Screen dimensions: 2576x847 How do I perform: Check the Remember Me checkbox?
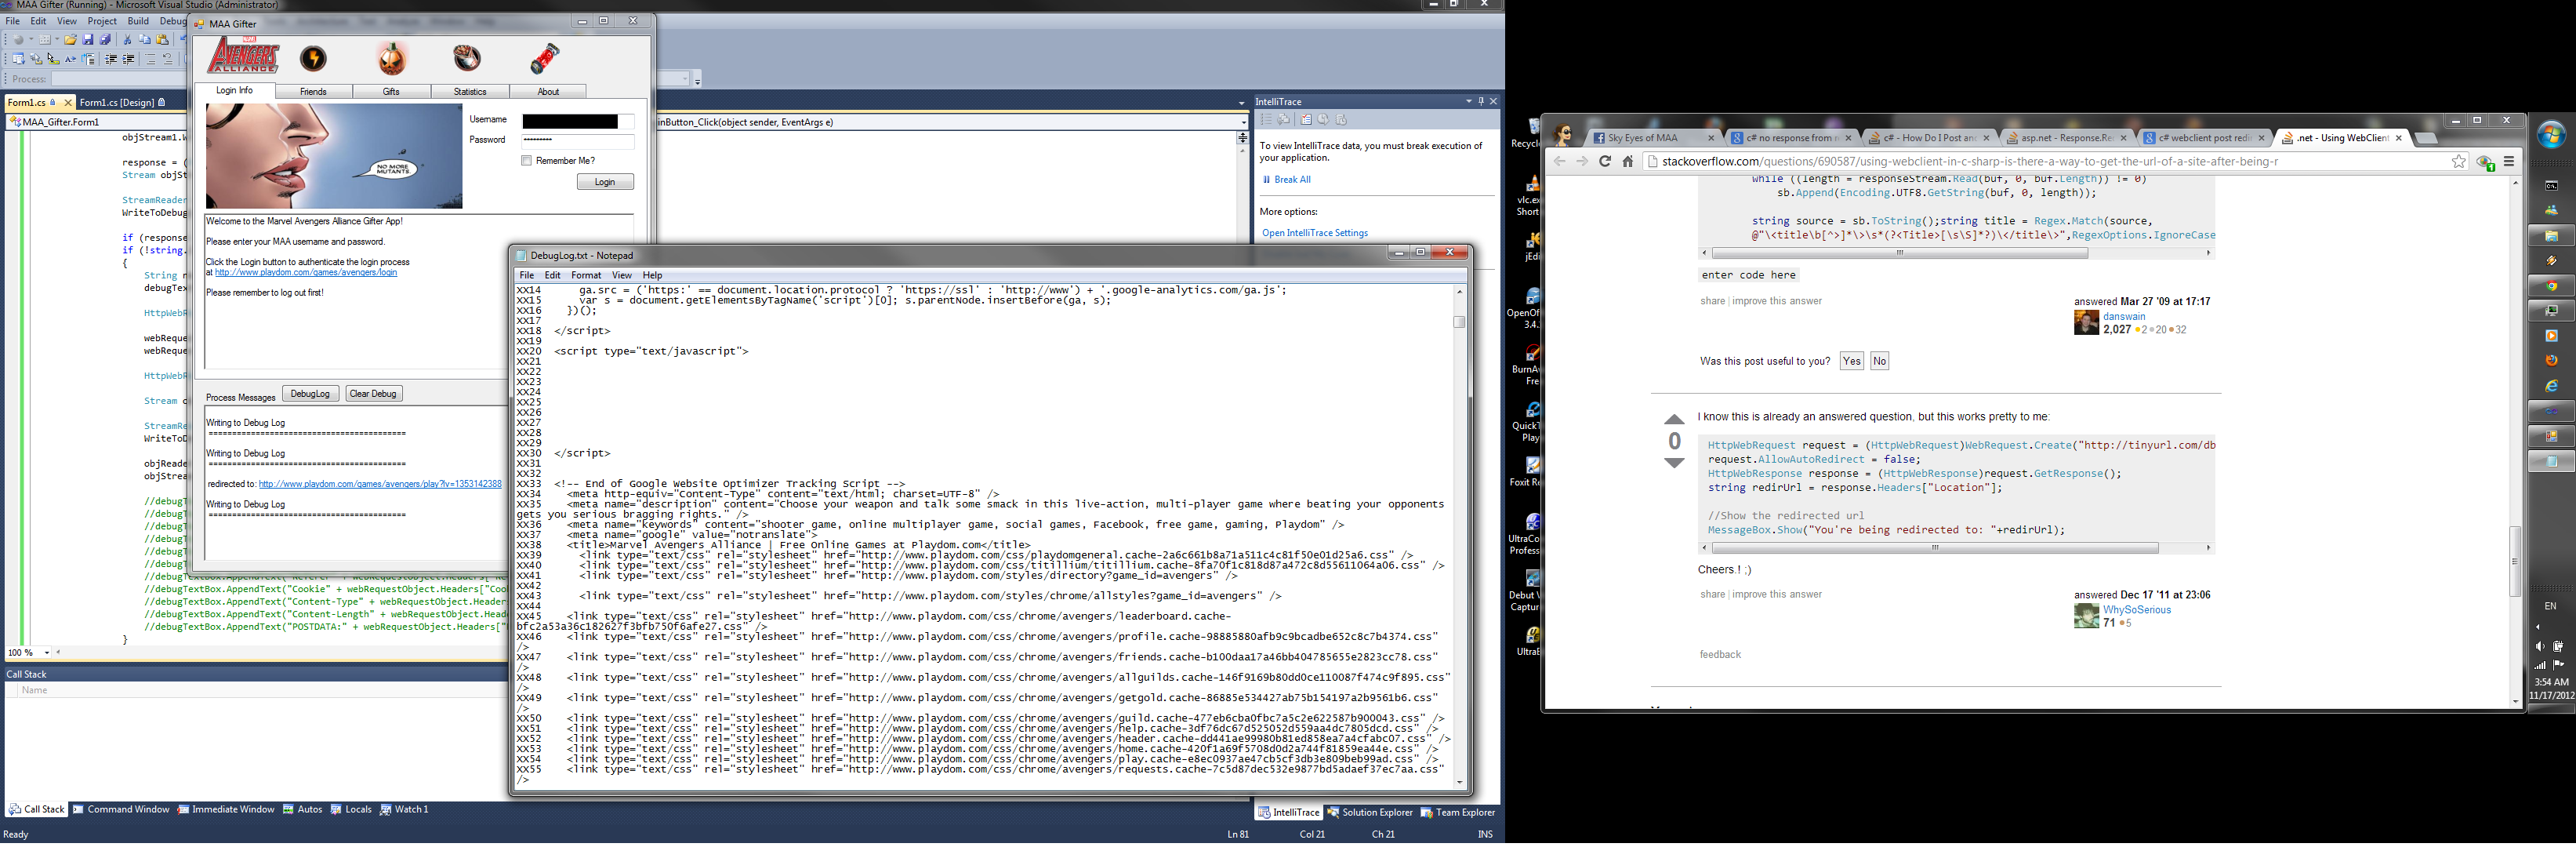point(526,161)
